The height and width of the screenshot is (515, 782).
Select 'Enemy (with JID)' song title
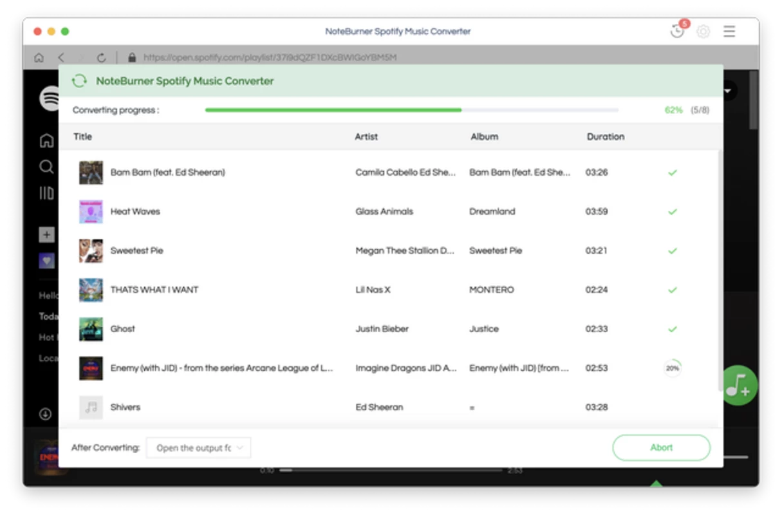tap(221, 368)
